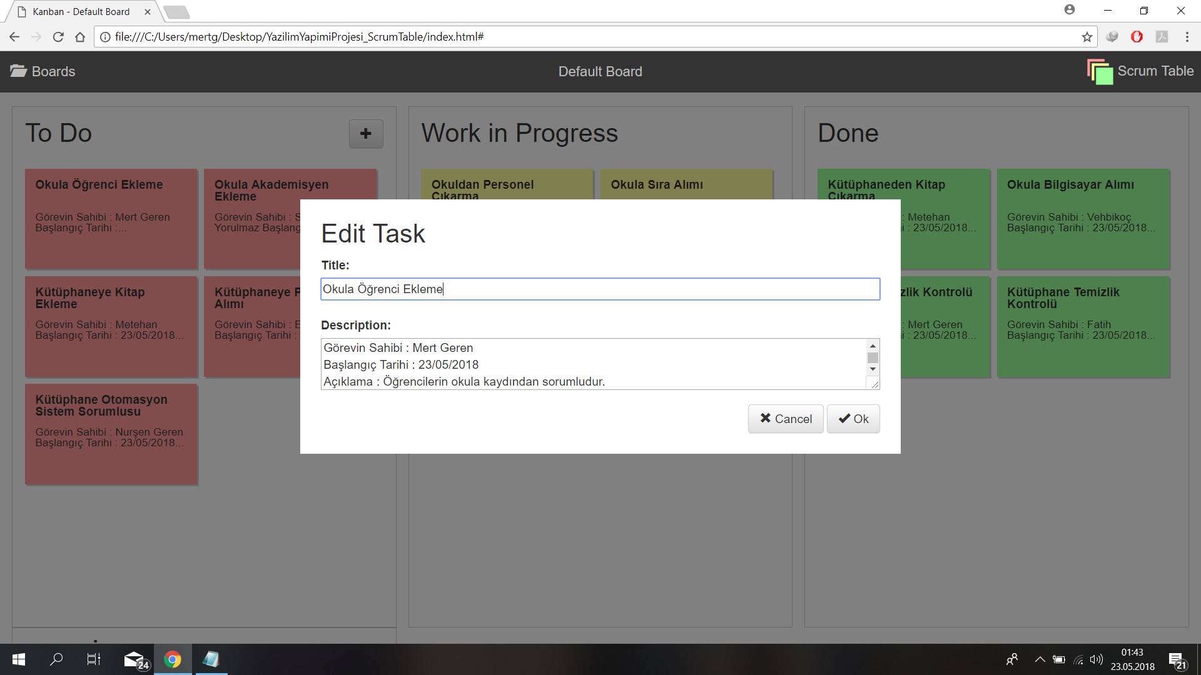This screenshot has height=675, width=1201.
Task: Open the Okula Bilgisayar Alımı card
Action: click(1083, 219)
